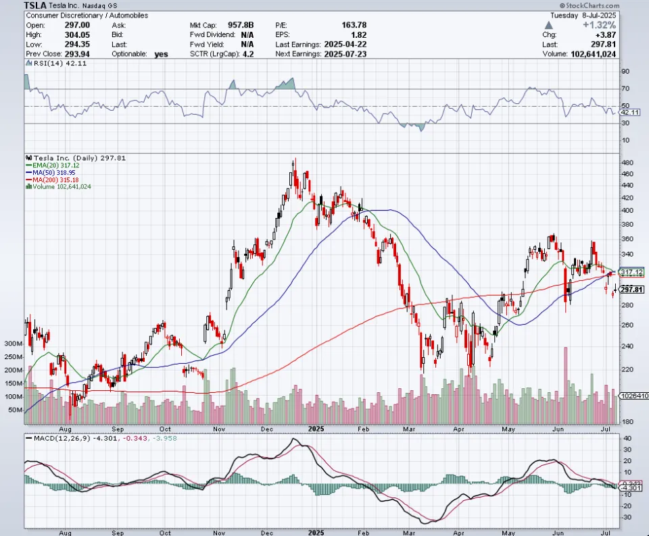Click the Open value 297.00

coord(77,25)
